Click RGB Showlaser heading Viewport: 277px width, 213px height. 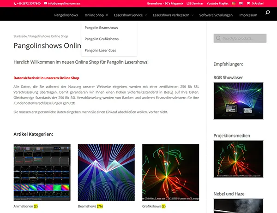228,77
